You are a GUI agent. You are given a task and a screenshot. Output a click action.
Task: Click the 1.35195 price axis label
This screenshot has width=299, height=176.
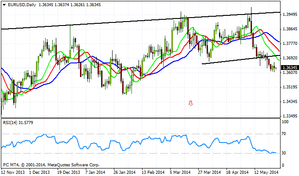pyautogui.click(x=290, y=87)
